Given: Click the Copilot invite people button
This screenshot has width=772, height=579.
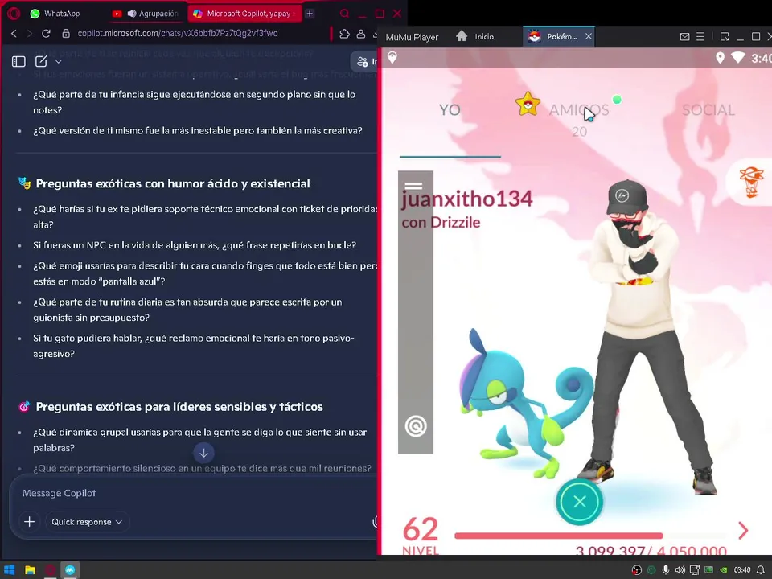Looking at the screenshot, I should 364,62.
